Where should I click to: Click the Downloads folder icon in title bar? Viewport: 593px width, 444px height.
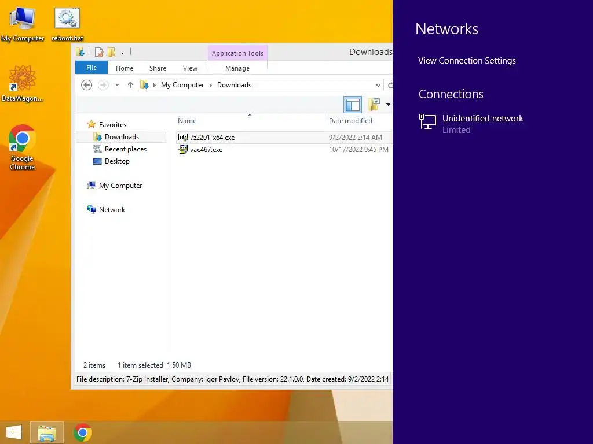tap(80, 51)
